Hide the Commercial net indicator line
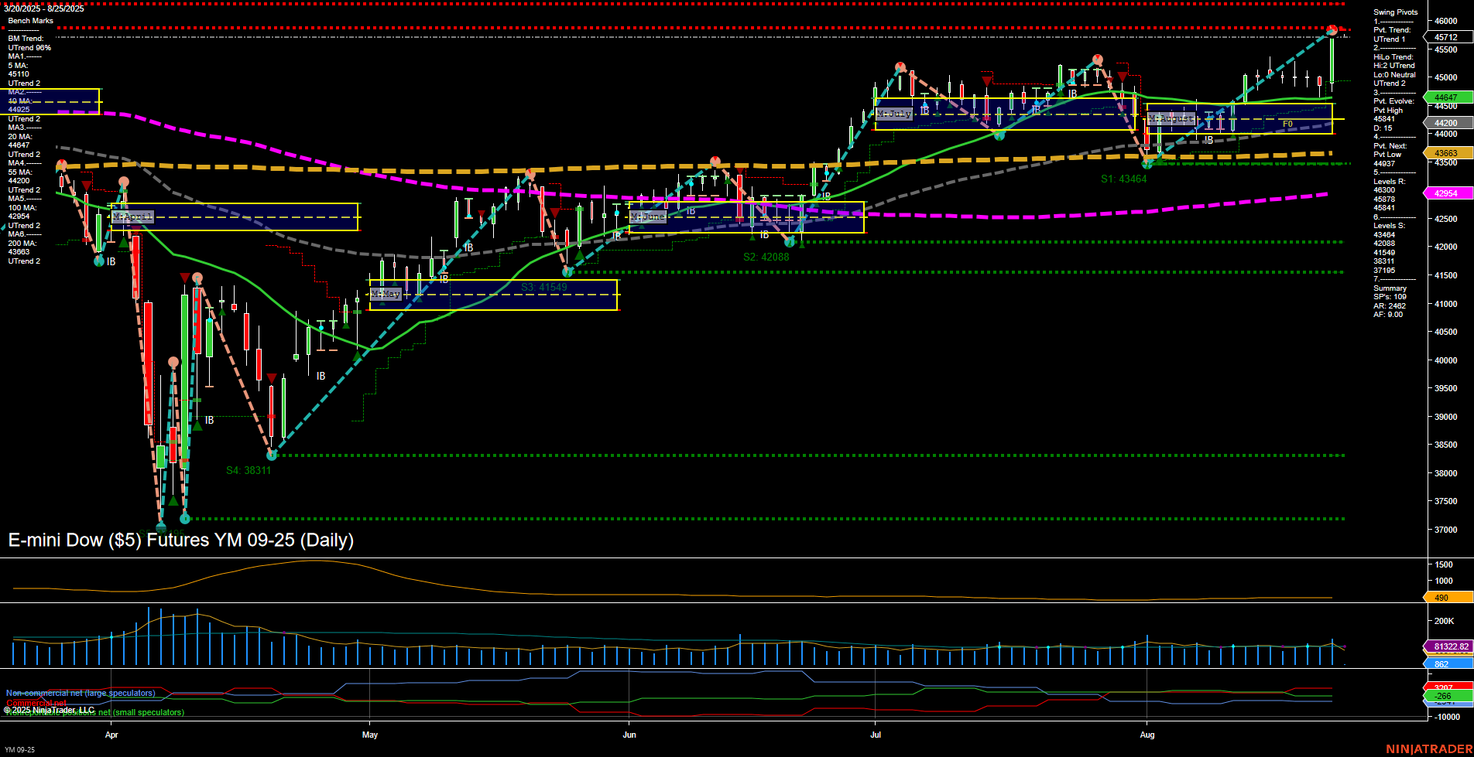Image resolution: width=1474 pixels, height=757 pixels. [x=35, y=704]
